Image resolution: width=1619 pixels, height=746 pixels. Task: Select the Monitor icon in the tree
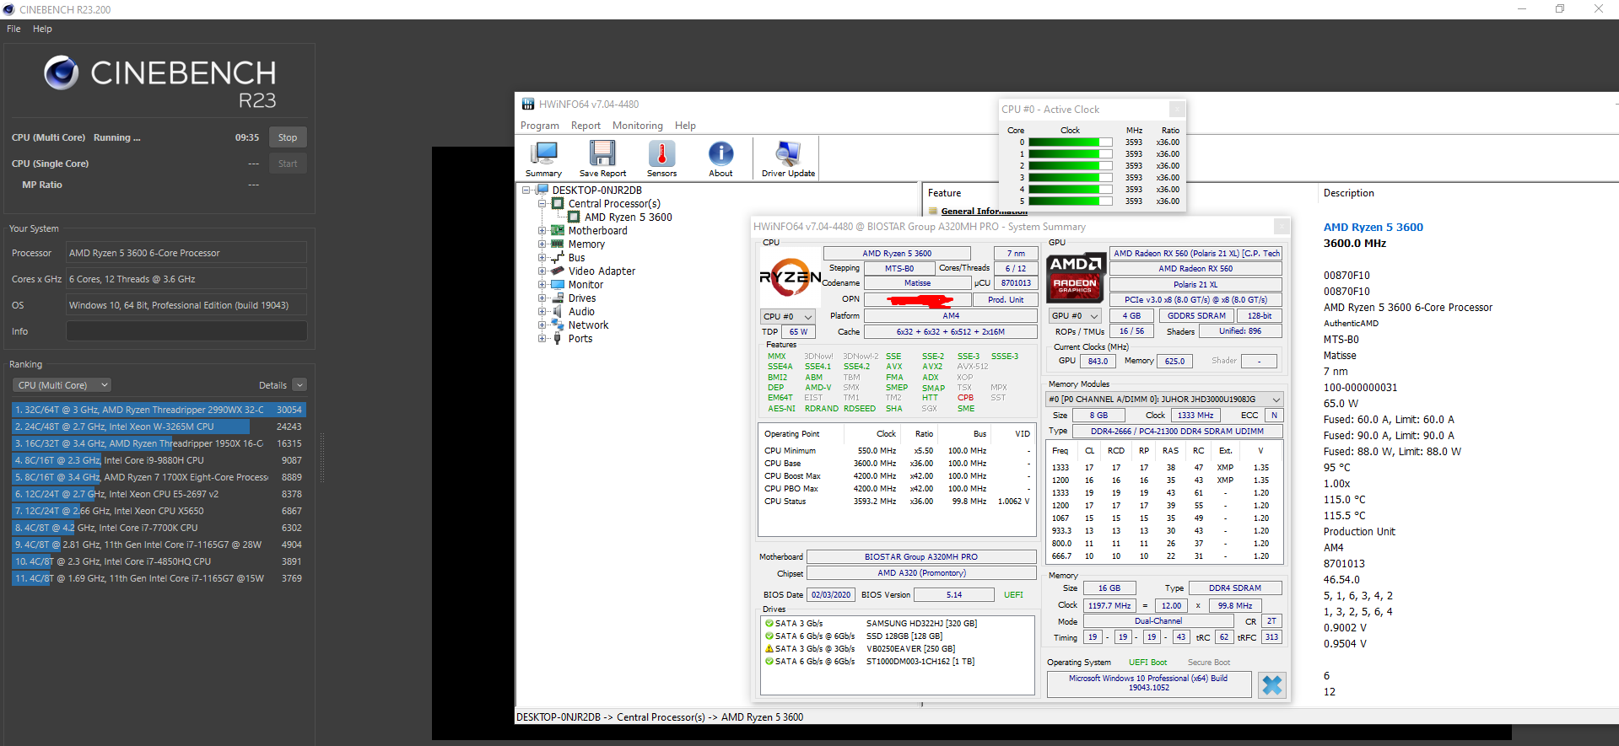tap(557, 284)
